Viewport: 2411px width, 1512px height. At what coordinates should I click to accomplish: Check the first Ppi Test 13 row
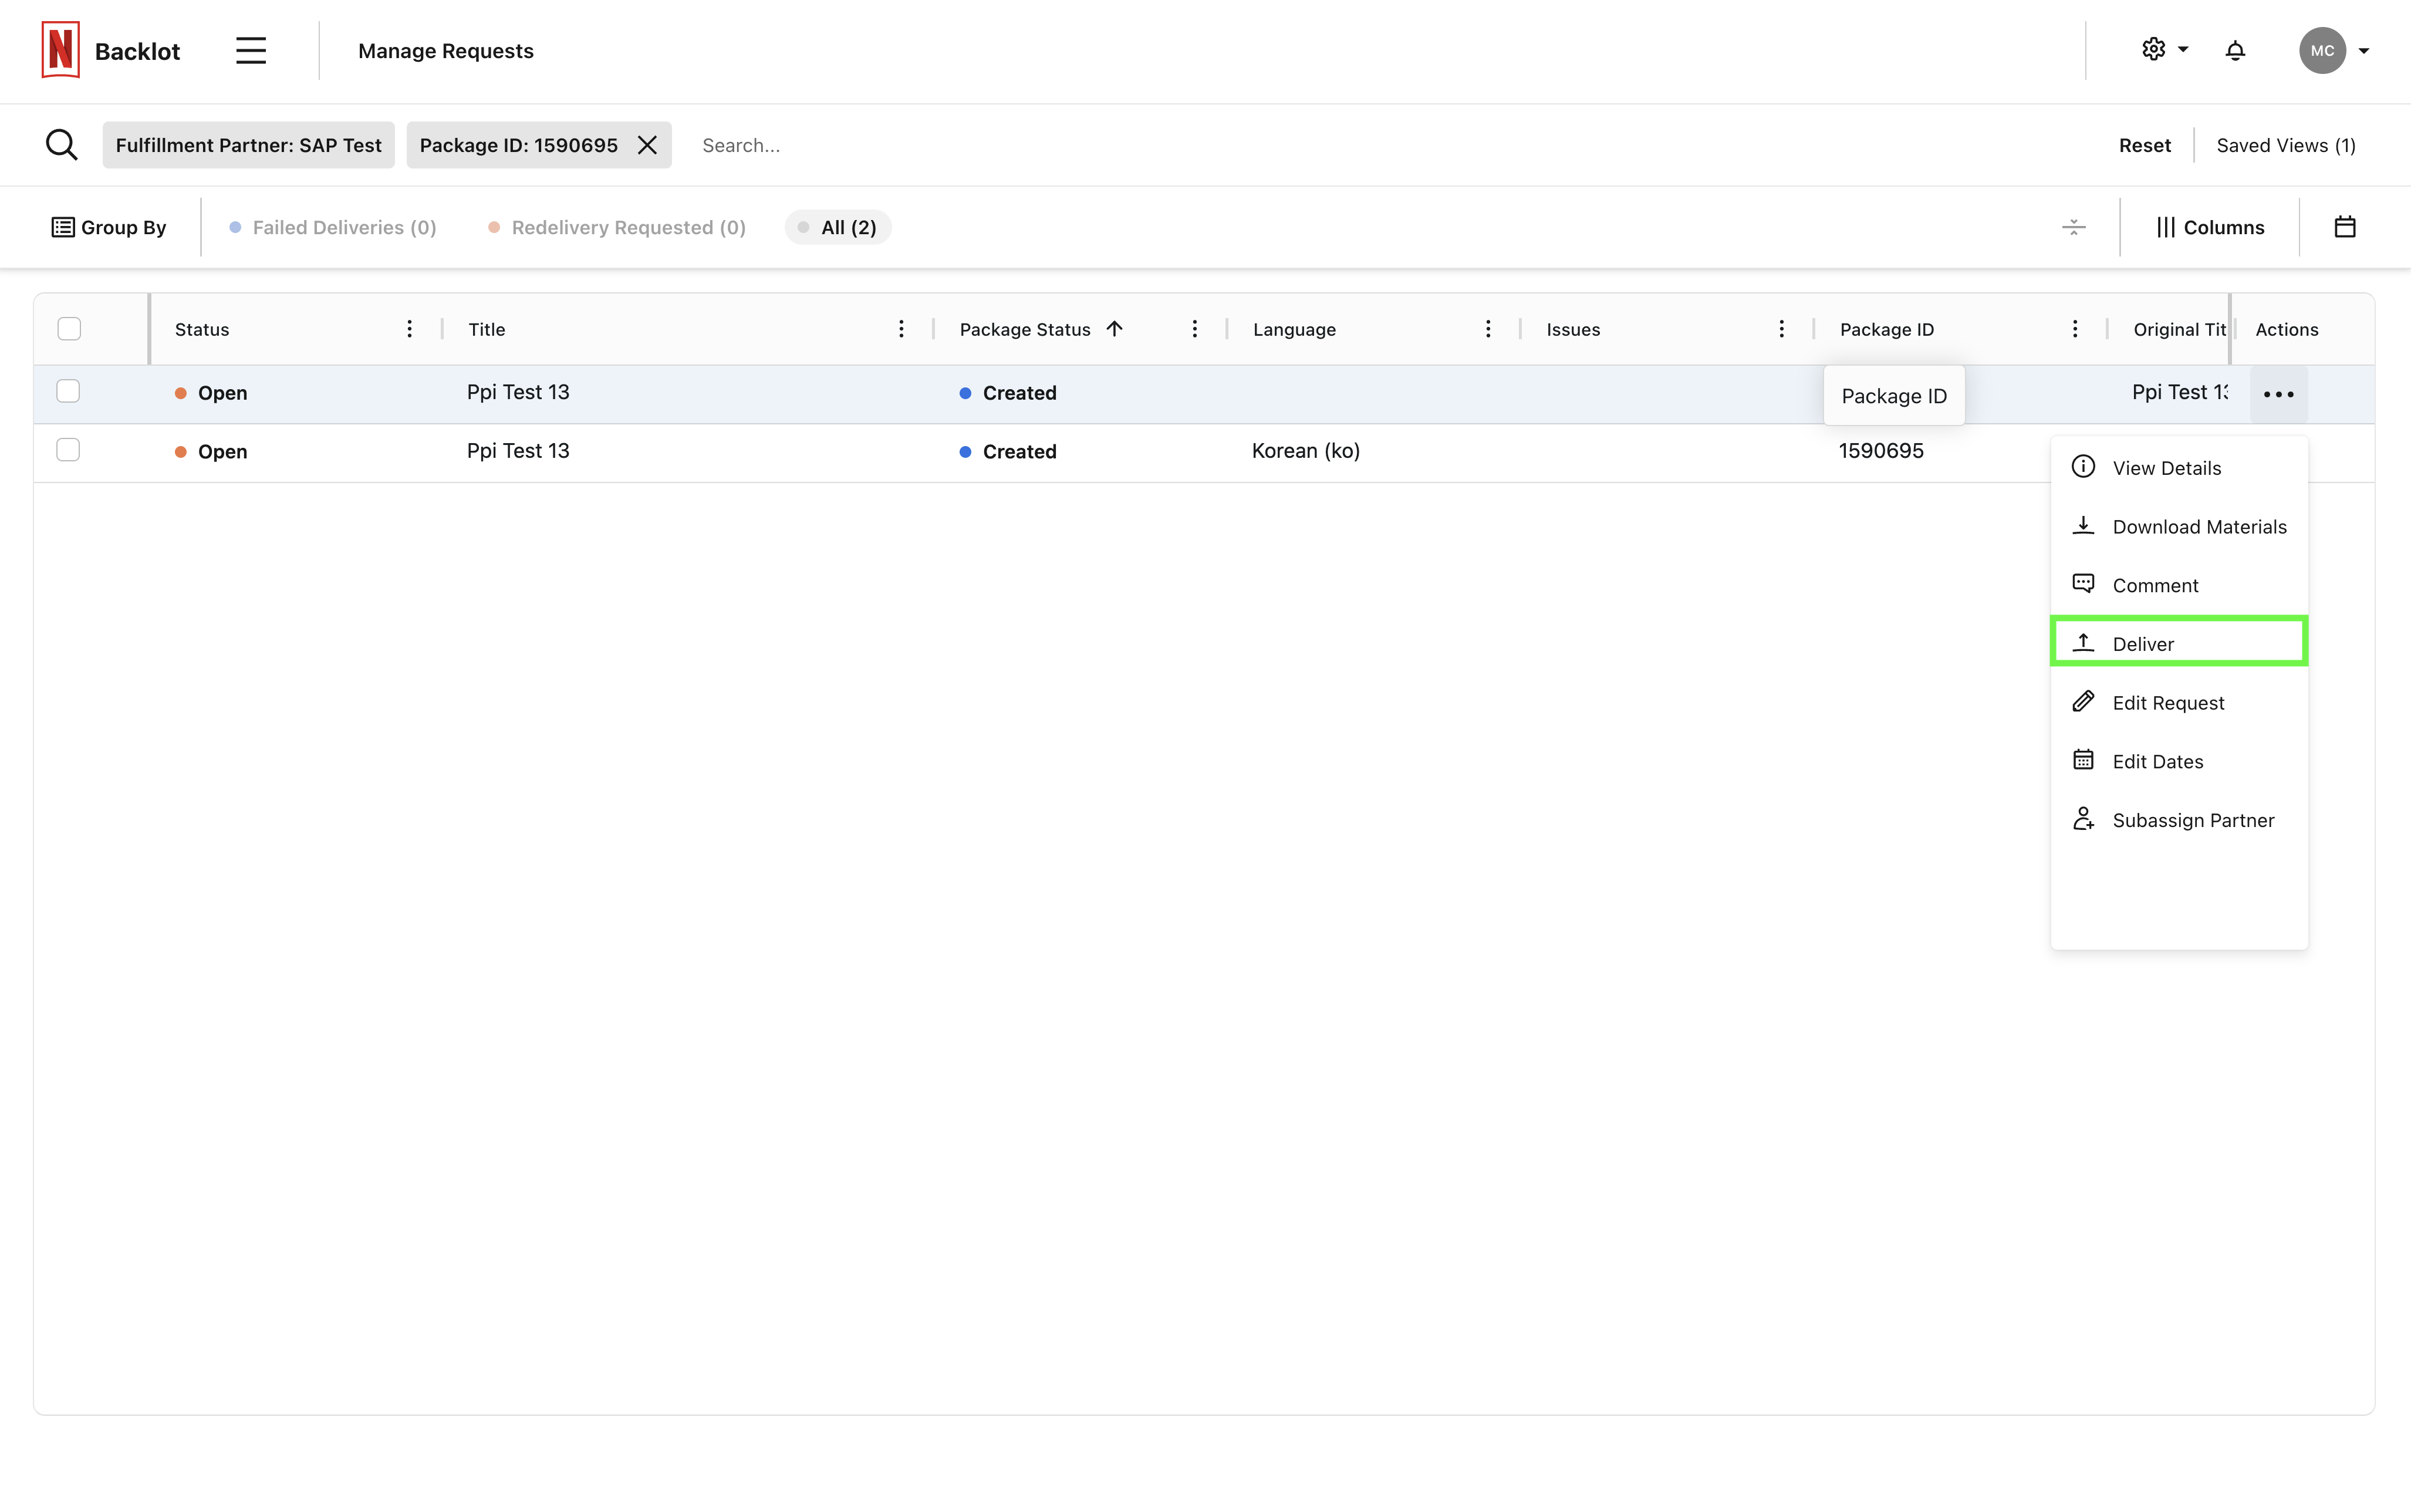pyautogui.click(x=68, y=391)
